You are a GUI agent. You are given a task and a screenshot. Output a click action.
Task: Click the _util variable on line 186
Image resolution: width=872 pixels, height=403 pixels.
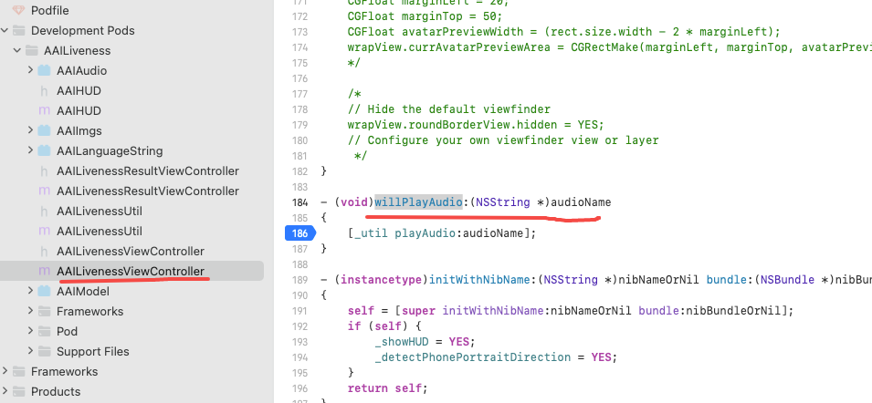[x=371, y=233]
